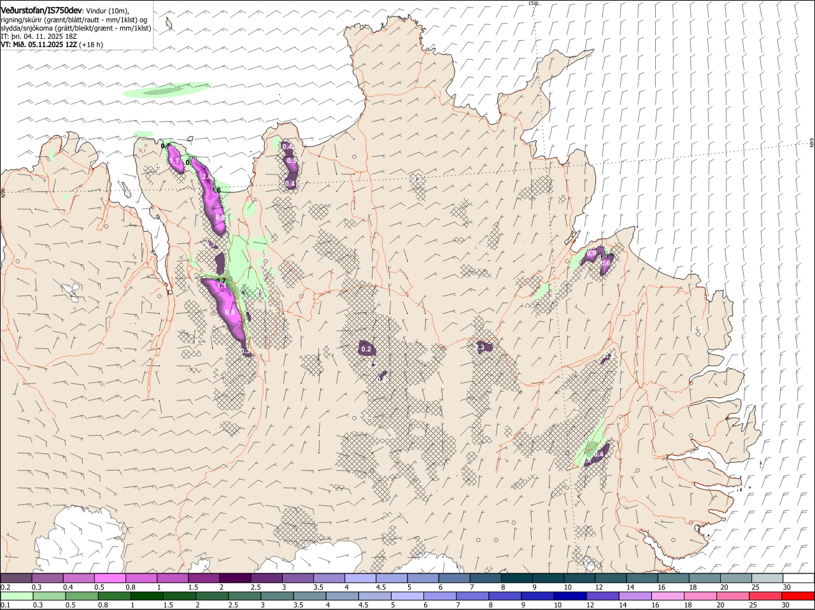
Task: Click the palest green lower-legend swatch labeled 0.1
Action: [17, 596]
